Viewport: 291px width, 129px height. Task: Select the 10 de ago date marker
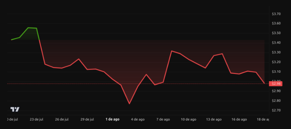[x=188, y=119]
